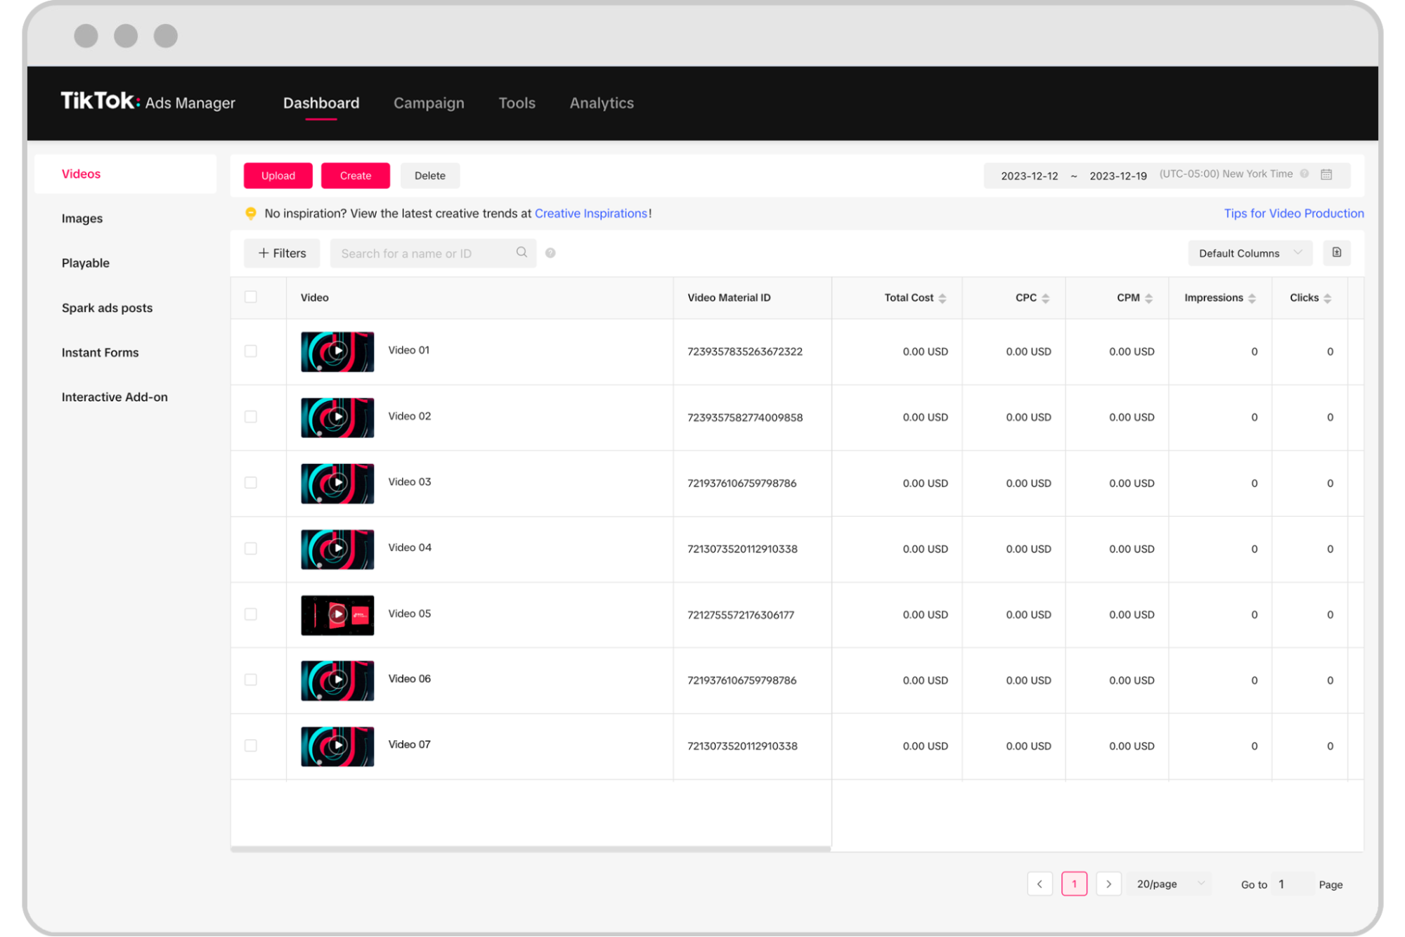
Task: Click the help question mark next to search
Action: tap(550, 252)
